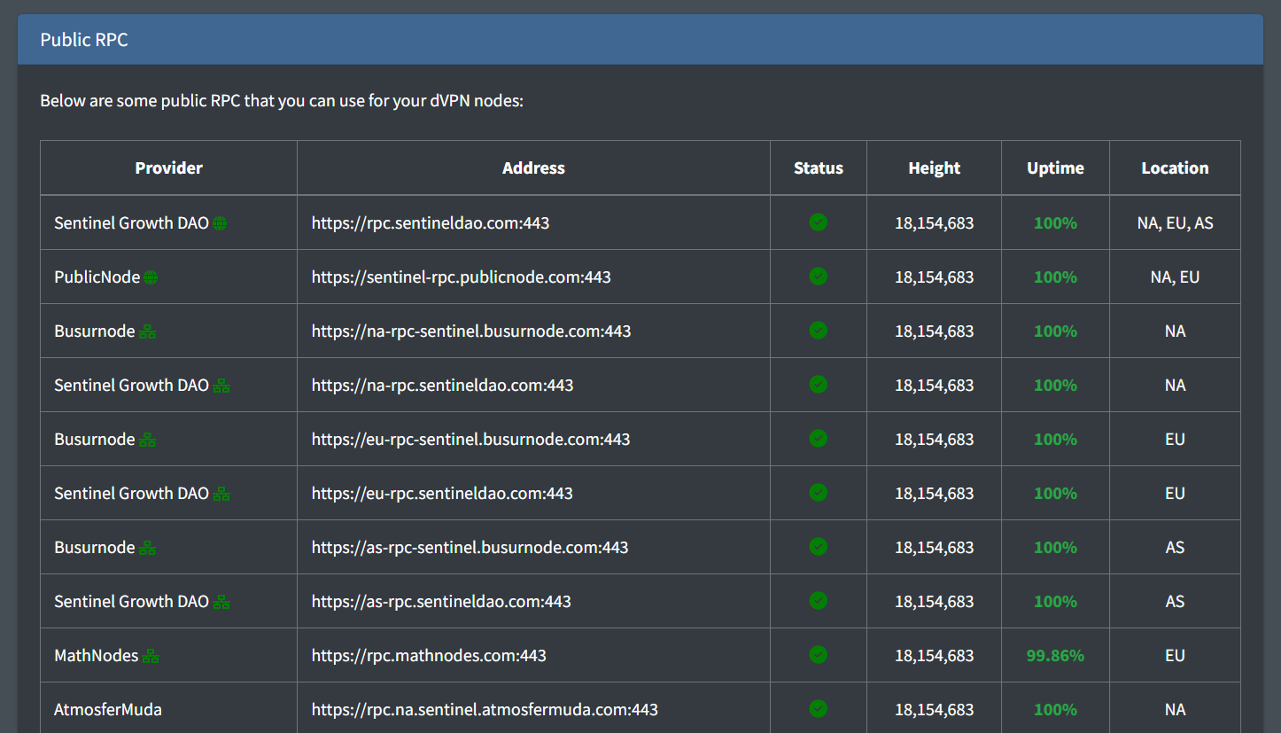This screenshot has height=733, width=1281.
Task: Click status checkmark for as-rpc-sentinel.busurnode.com
Action: click(819, 546)
